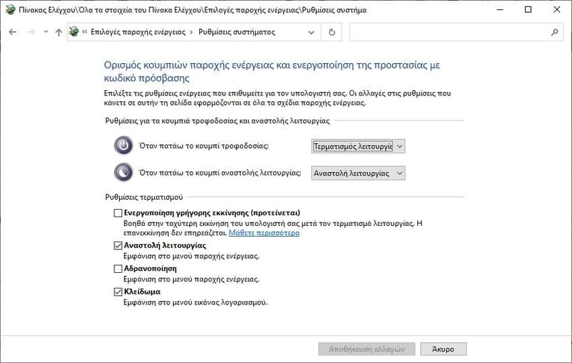Click the forward navigation arrow
Screen dimensions: 572x363
click(30, 32)
